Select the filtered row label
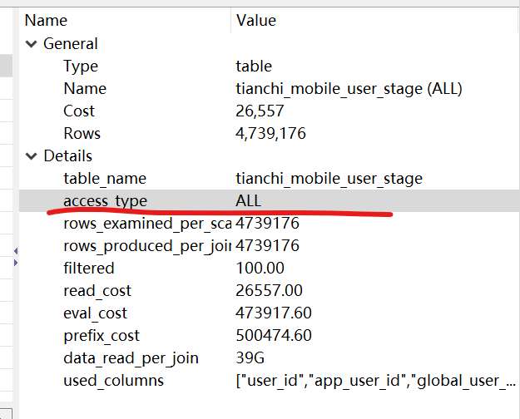 pyautogui.click(x=88, y=269)
